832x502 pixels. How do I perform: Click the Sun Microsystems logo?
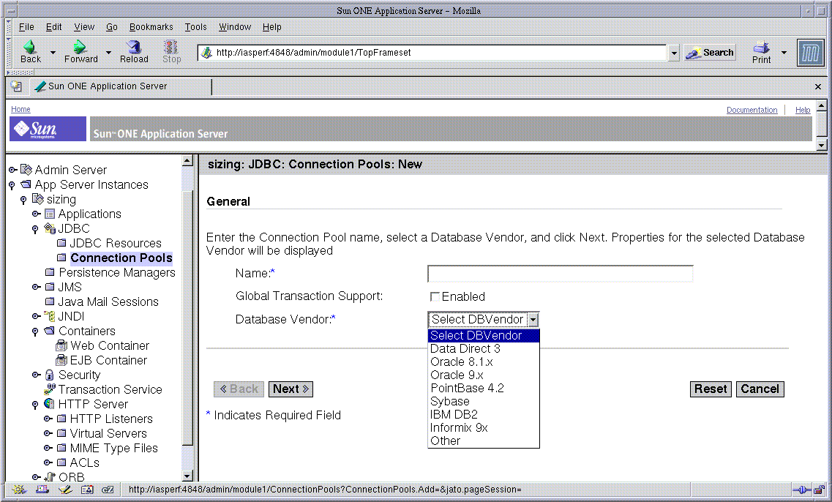click(48, 129)
